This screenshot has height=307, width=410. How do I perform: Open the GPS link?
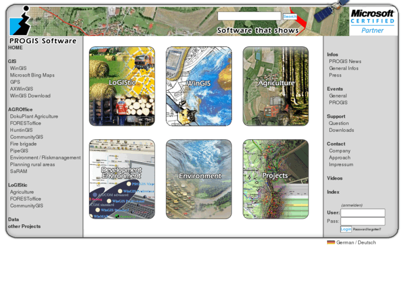(15, 82)
